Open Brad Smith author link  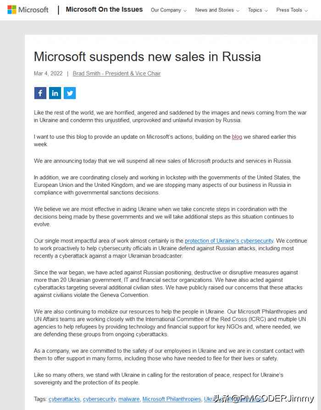(x=116, y=73)
